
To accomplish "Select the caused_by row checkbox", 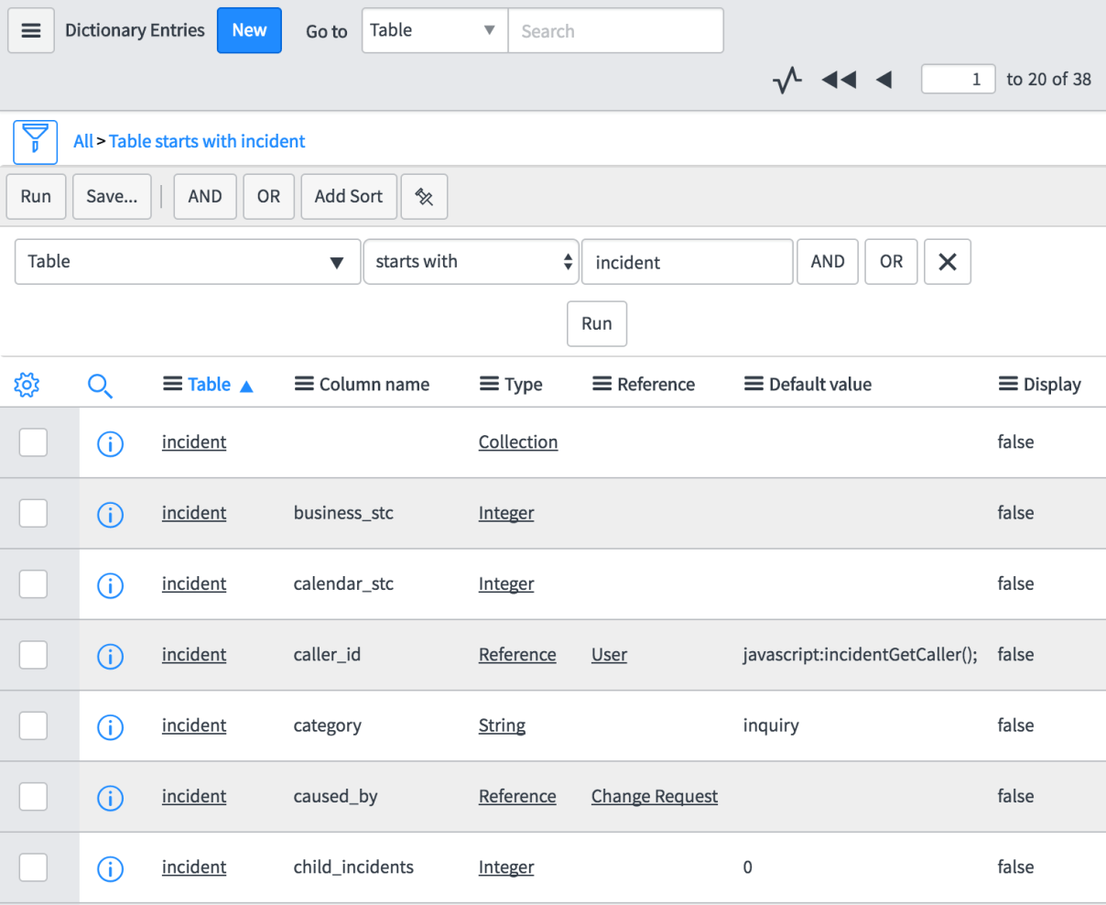I will click(33, 797).
